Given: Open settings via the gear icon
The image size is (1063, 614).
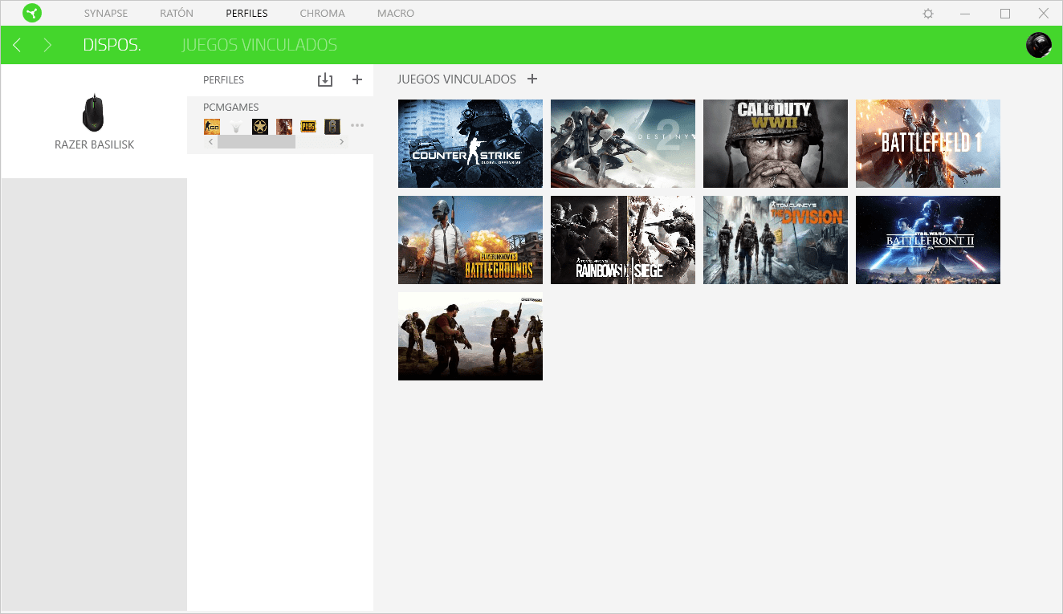Looking at the screenshot, I should click(x=928, y=14).
